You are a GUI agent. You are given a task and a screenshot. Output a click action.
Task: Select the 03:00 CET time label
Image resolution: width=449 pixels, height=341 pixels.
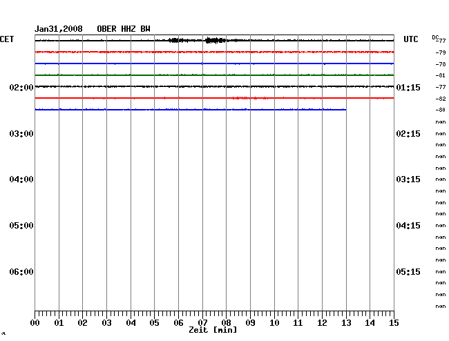tap(21, 134)
